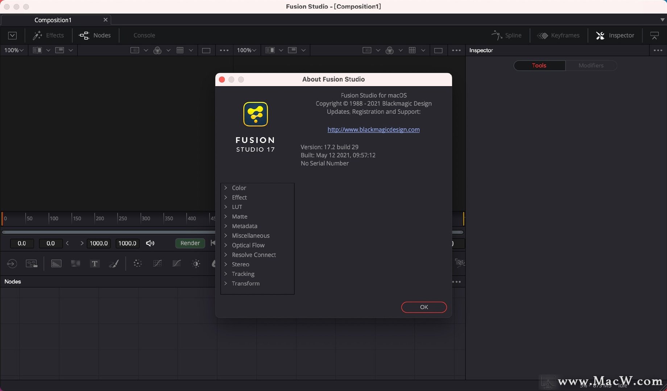This screenshot has height=391, width=667.
Task: Click the left viewer SubView icon
Action: pos(59,50)
